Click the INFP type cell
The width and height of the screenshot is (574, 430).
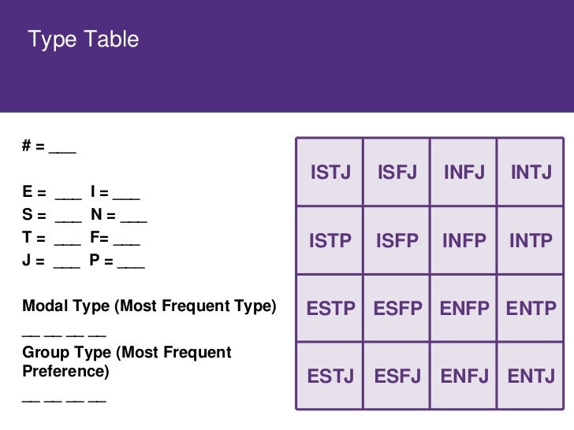pyautogui.click(x=464, y=240)
